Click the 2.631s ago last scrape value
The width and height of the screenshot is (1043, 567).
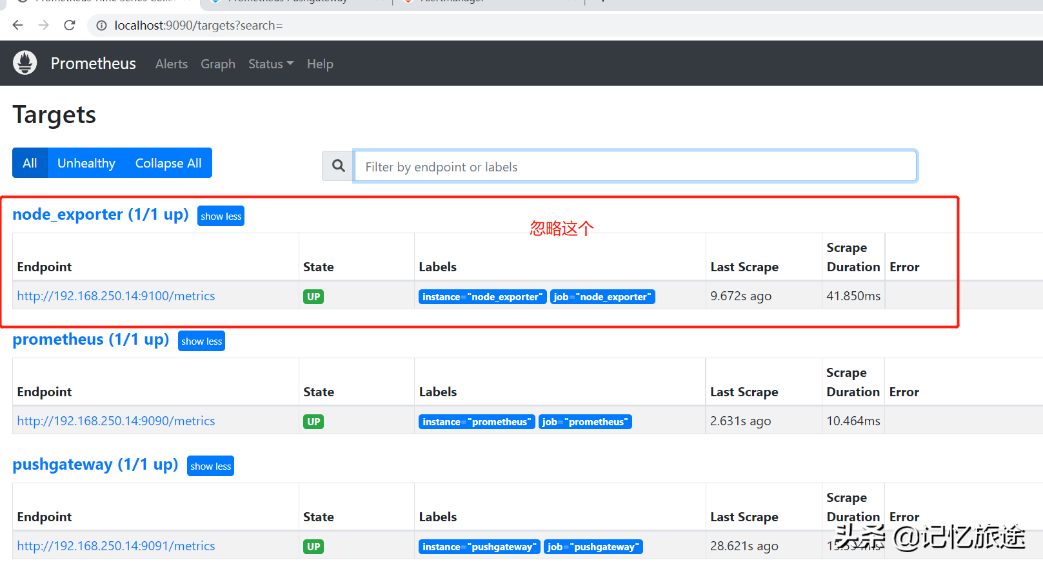pyautogui.click(x=740, y=421)
